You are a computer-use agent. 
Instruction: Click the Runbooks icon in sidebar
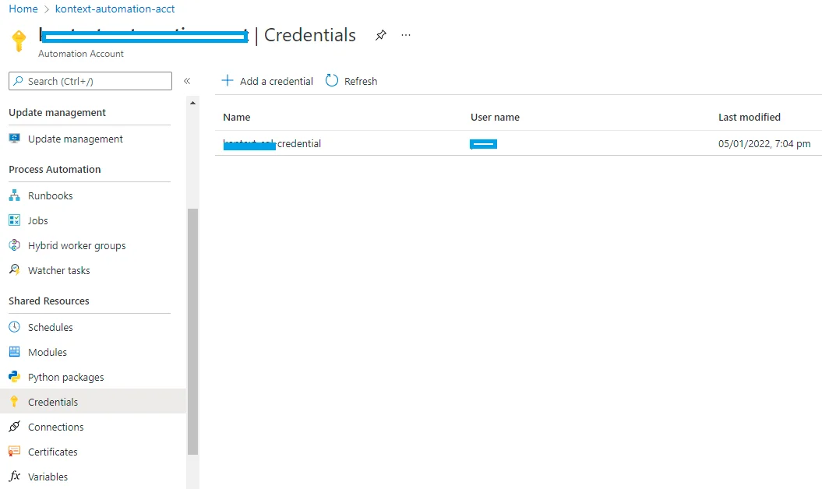click(x=14, y=195)
